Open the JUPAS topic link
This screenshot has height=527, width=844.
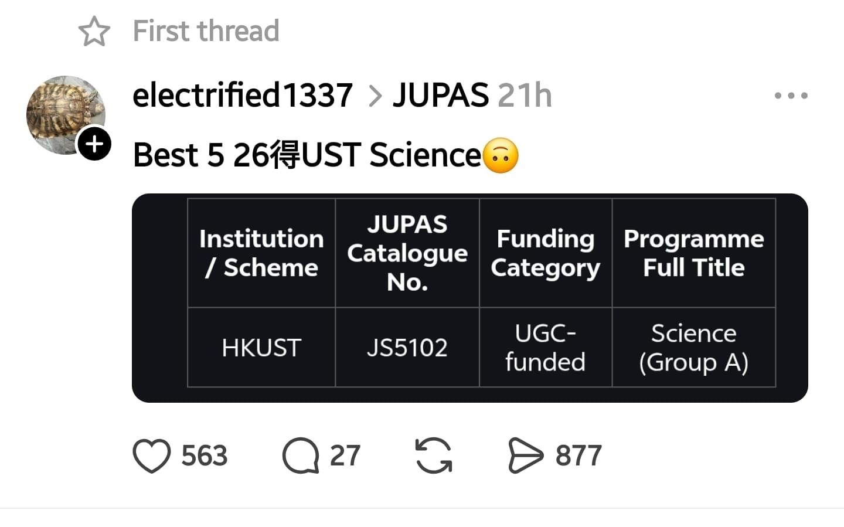tap(441, 95)
